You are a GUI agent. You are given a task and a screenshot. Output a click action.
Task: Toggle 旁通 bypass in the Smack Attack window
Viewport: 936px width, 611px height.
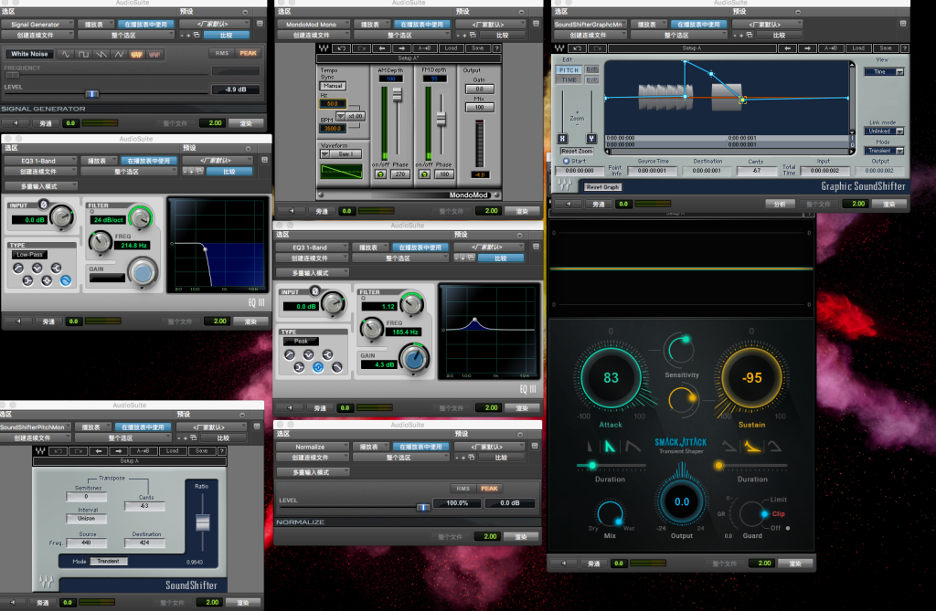[x=594, y=564]
